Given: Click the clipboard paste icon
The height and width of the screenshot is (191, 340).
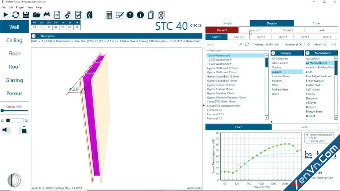Looking at the screenshot, I should point(151,15).
